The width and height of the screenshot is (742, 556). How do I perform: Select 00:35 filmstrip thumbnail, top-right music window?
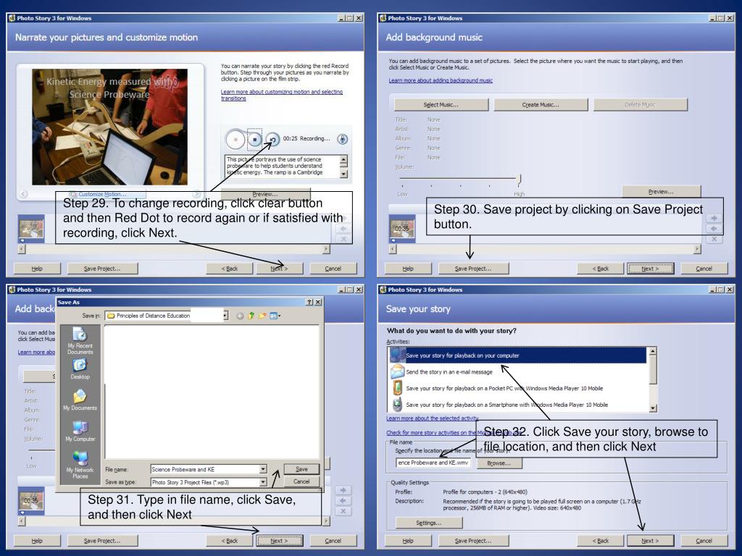pyautogui.click(x=402, y=229)
